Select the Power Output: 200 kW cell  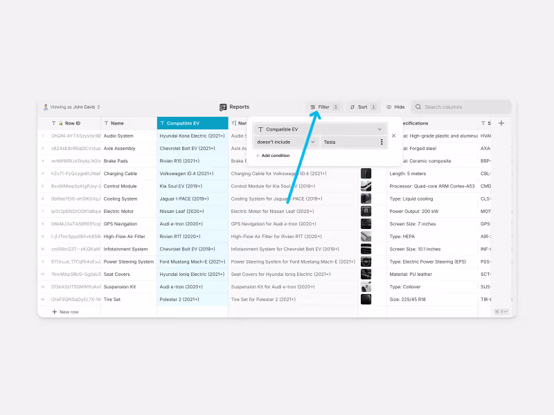[432, 212]
